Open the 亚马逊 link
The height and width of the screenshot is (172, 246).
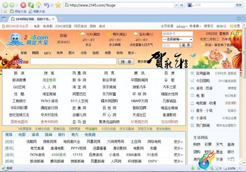(79, 122)
